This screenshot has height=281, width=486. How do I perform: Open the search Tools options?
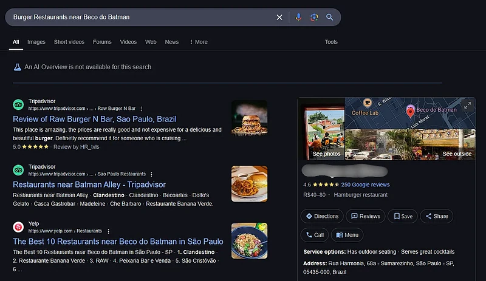coord(331,42)
